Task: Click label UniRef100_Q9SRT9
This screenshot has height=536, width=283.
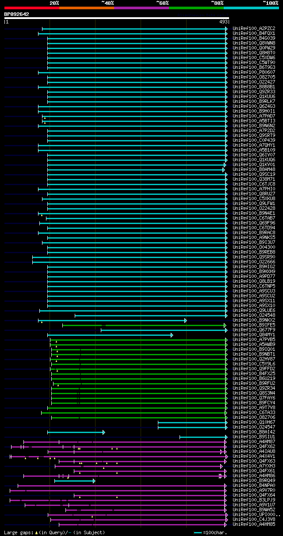Action: coord(254,135)
